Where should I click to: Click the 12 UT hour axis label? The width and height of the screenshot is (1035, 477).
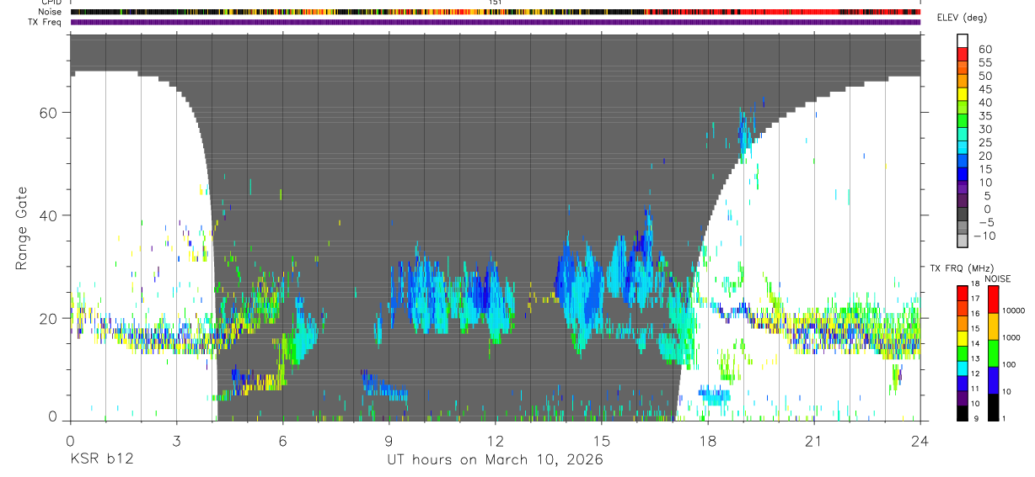point(495,440)
